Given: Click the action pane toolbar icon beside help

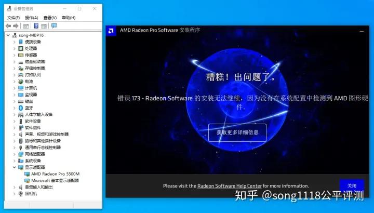Looking at the screenshot, I should point(44,26).
